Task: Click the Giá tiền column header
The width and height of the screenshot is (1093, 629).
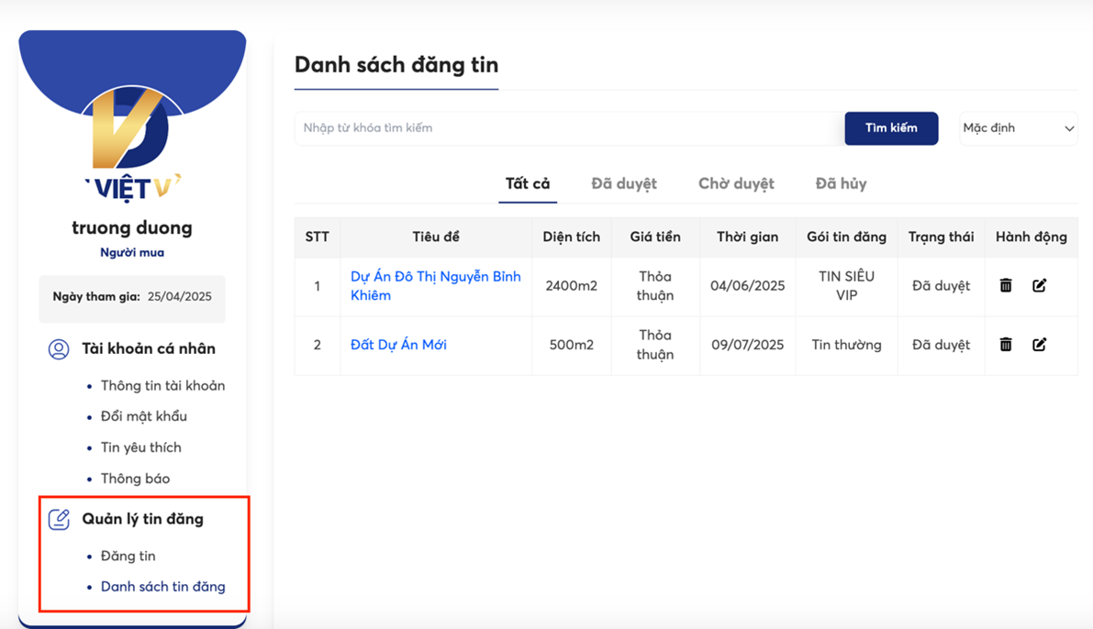Action: click(x=655, y=237)
